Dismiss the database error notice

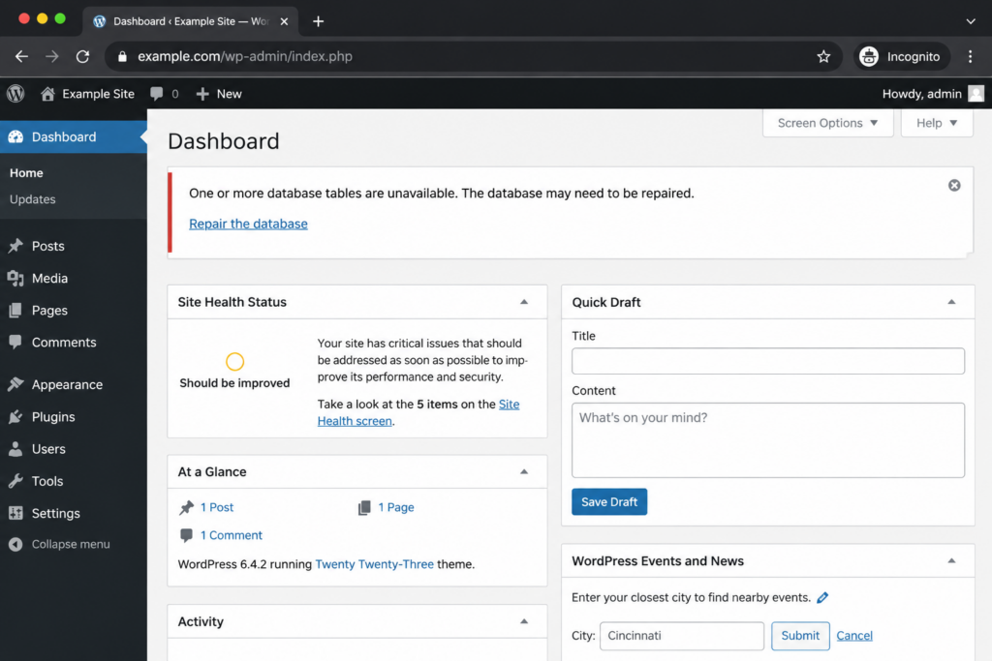pyautogui.click(x=954, y=185)
